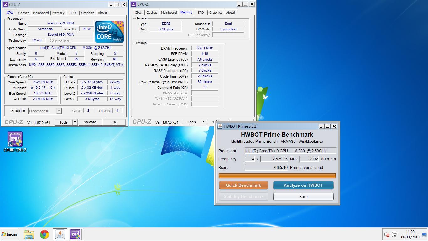Screen dimensions: 428x241
Task: Click the show desktop monitor tray icon
Action: tap(424, 234)
